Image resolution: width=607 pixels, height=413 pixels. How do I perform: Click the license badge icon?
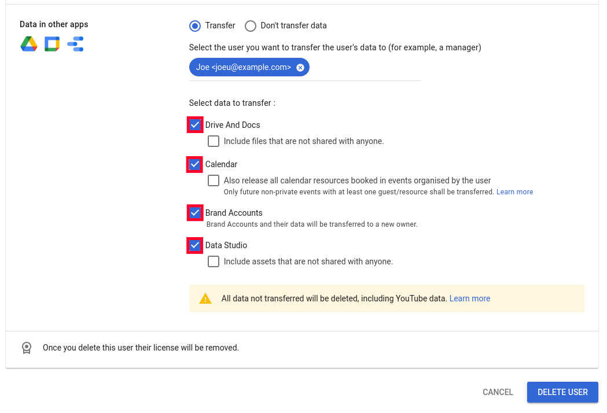tap(27, 348)
